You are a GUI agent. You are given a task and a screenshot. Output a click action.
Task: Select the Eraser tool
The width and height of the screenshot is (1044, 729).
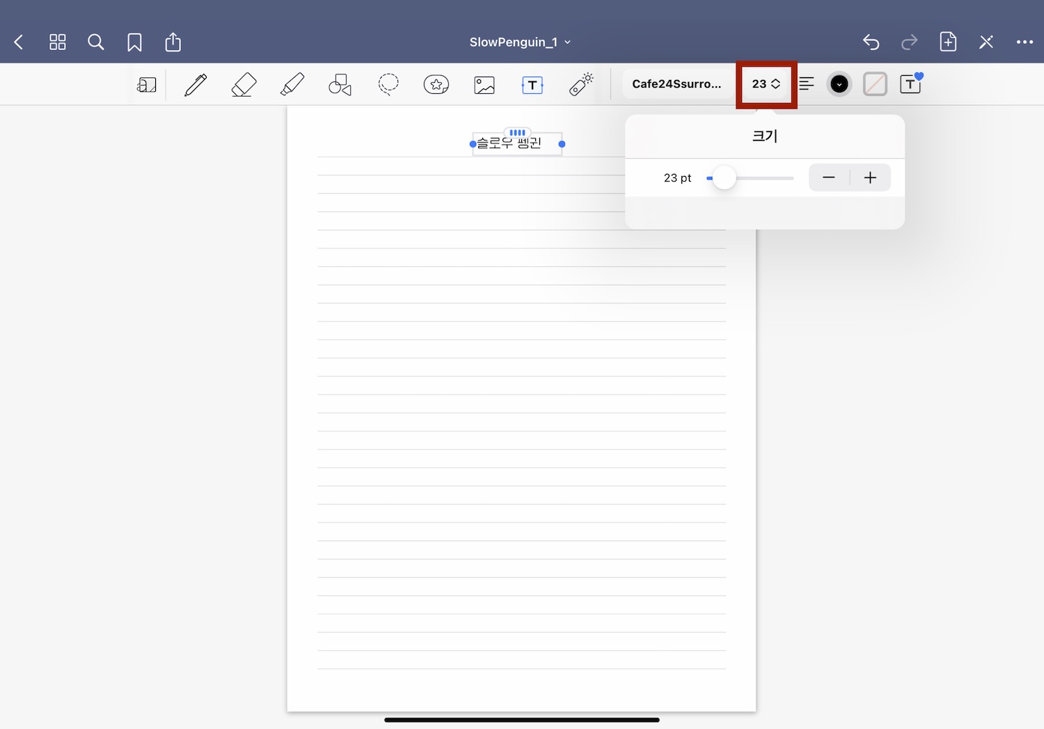tap(244, 85)
